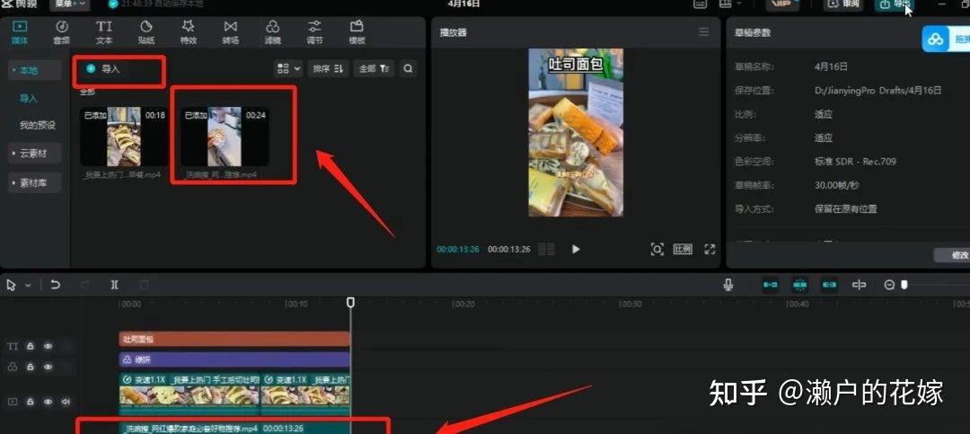The width and height of the screenshot is (970, 434).
Task: Select 我的预设 in the sidebar
Action: [37, 125]
